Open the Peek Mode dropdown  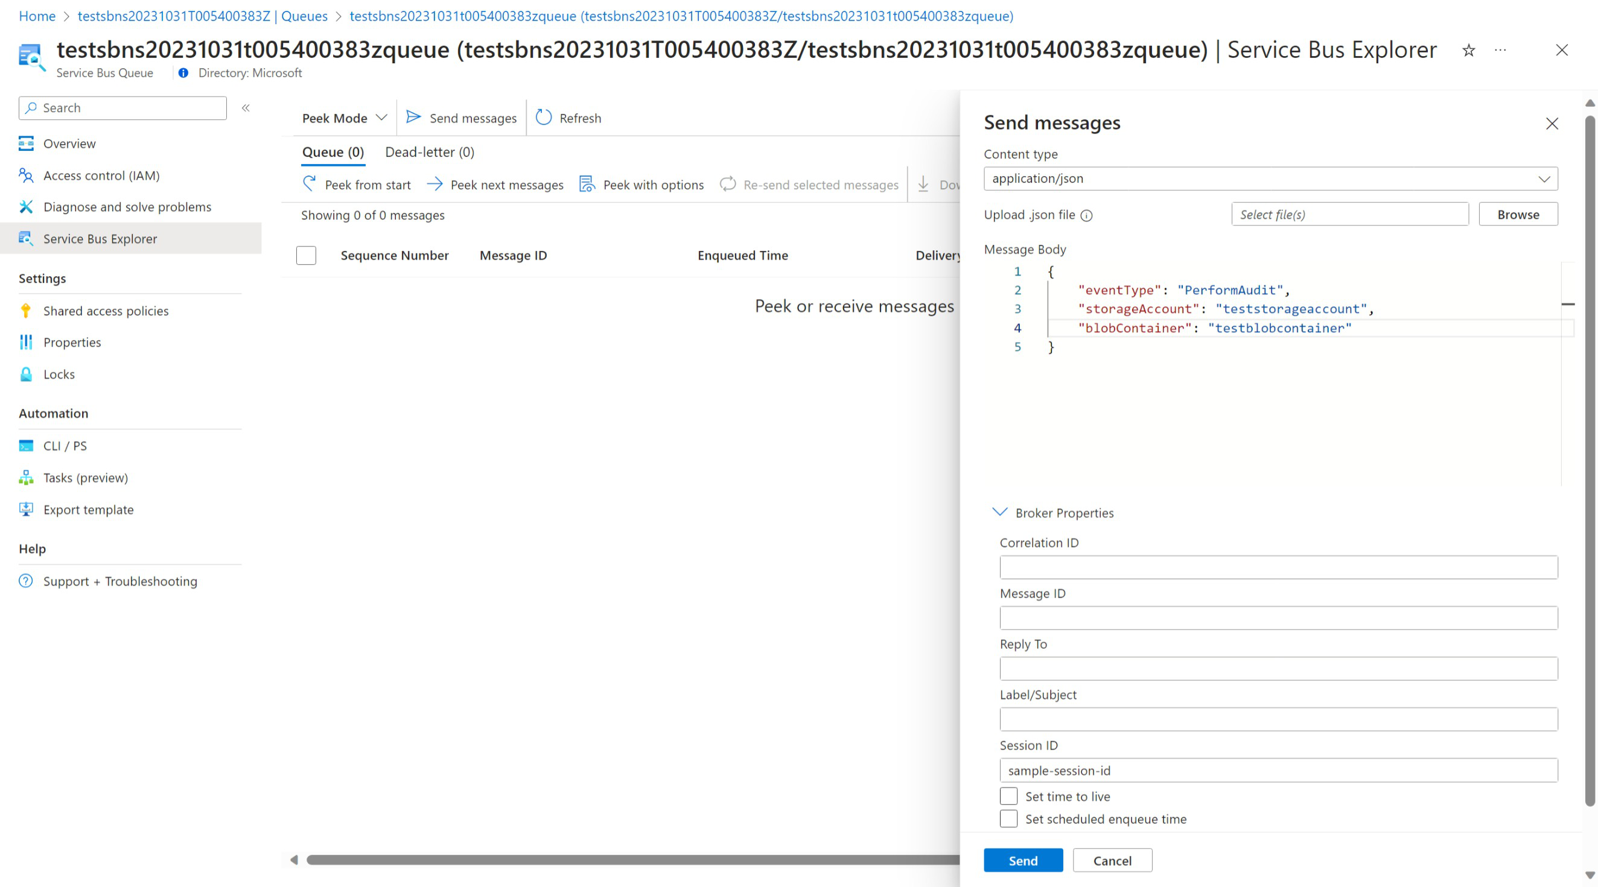coord(343,117)
